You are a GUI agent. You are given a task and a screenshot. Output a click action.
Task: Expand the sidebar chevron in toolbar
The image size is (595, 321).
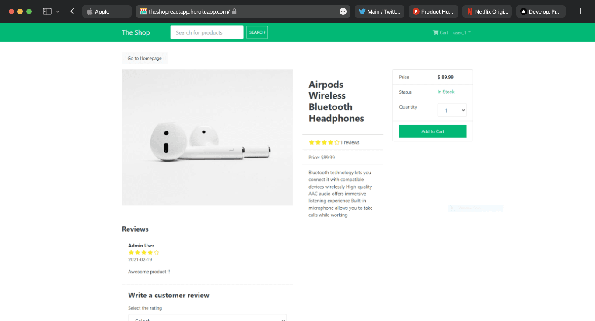click(58, 11)
